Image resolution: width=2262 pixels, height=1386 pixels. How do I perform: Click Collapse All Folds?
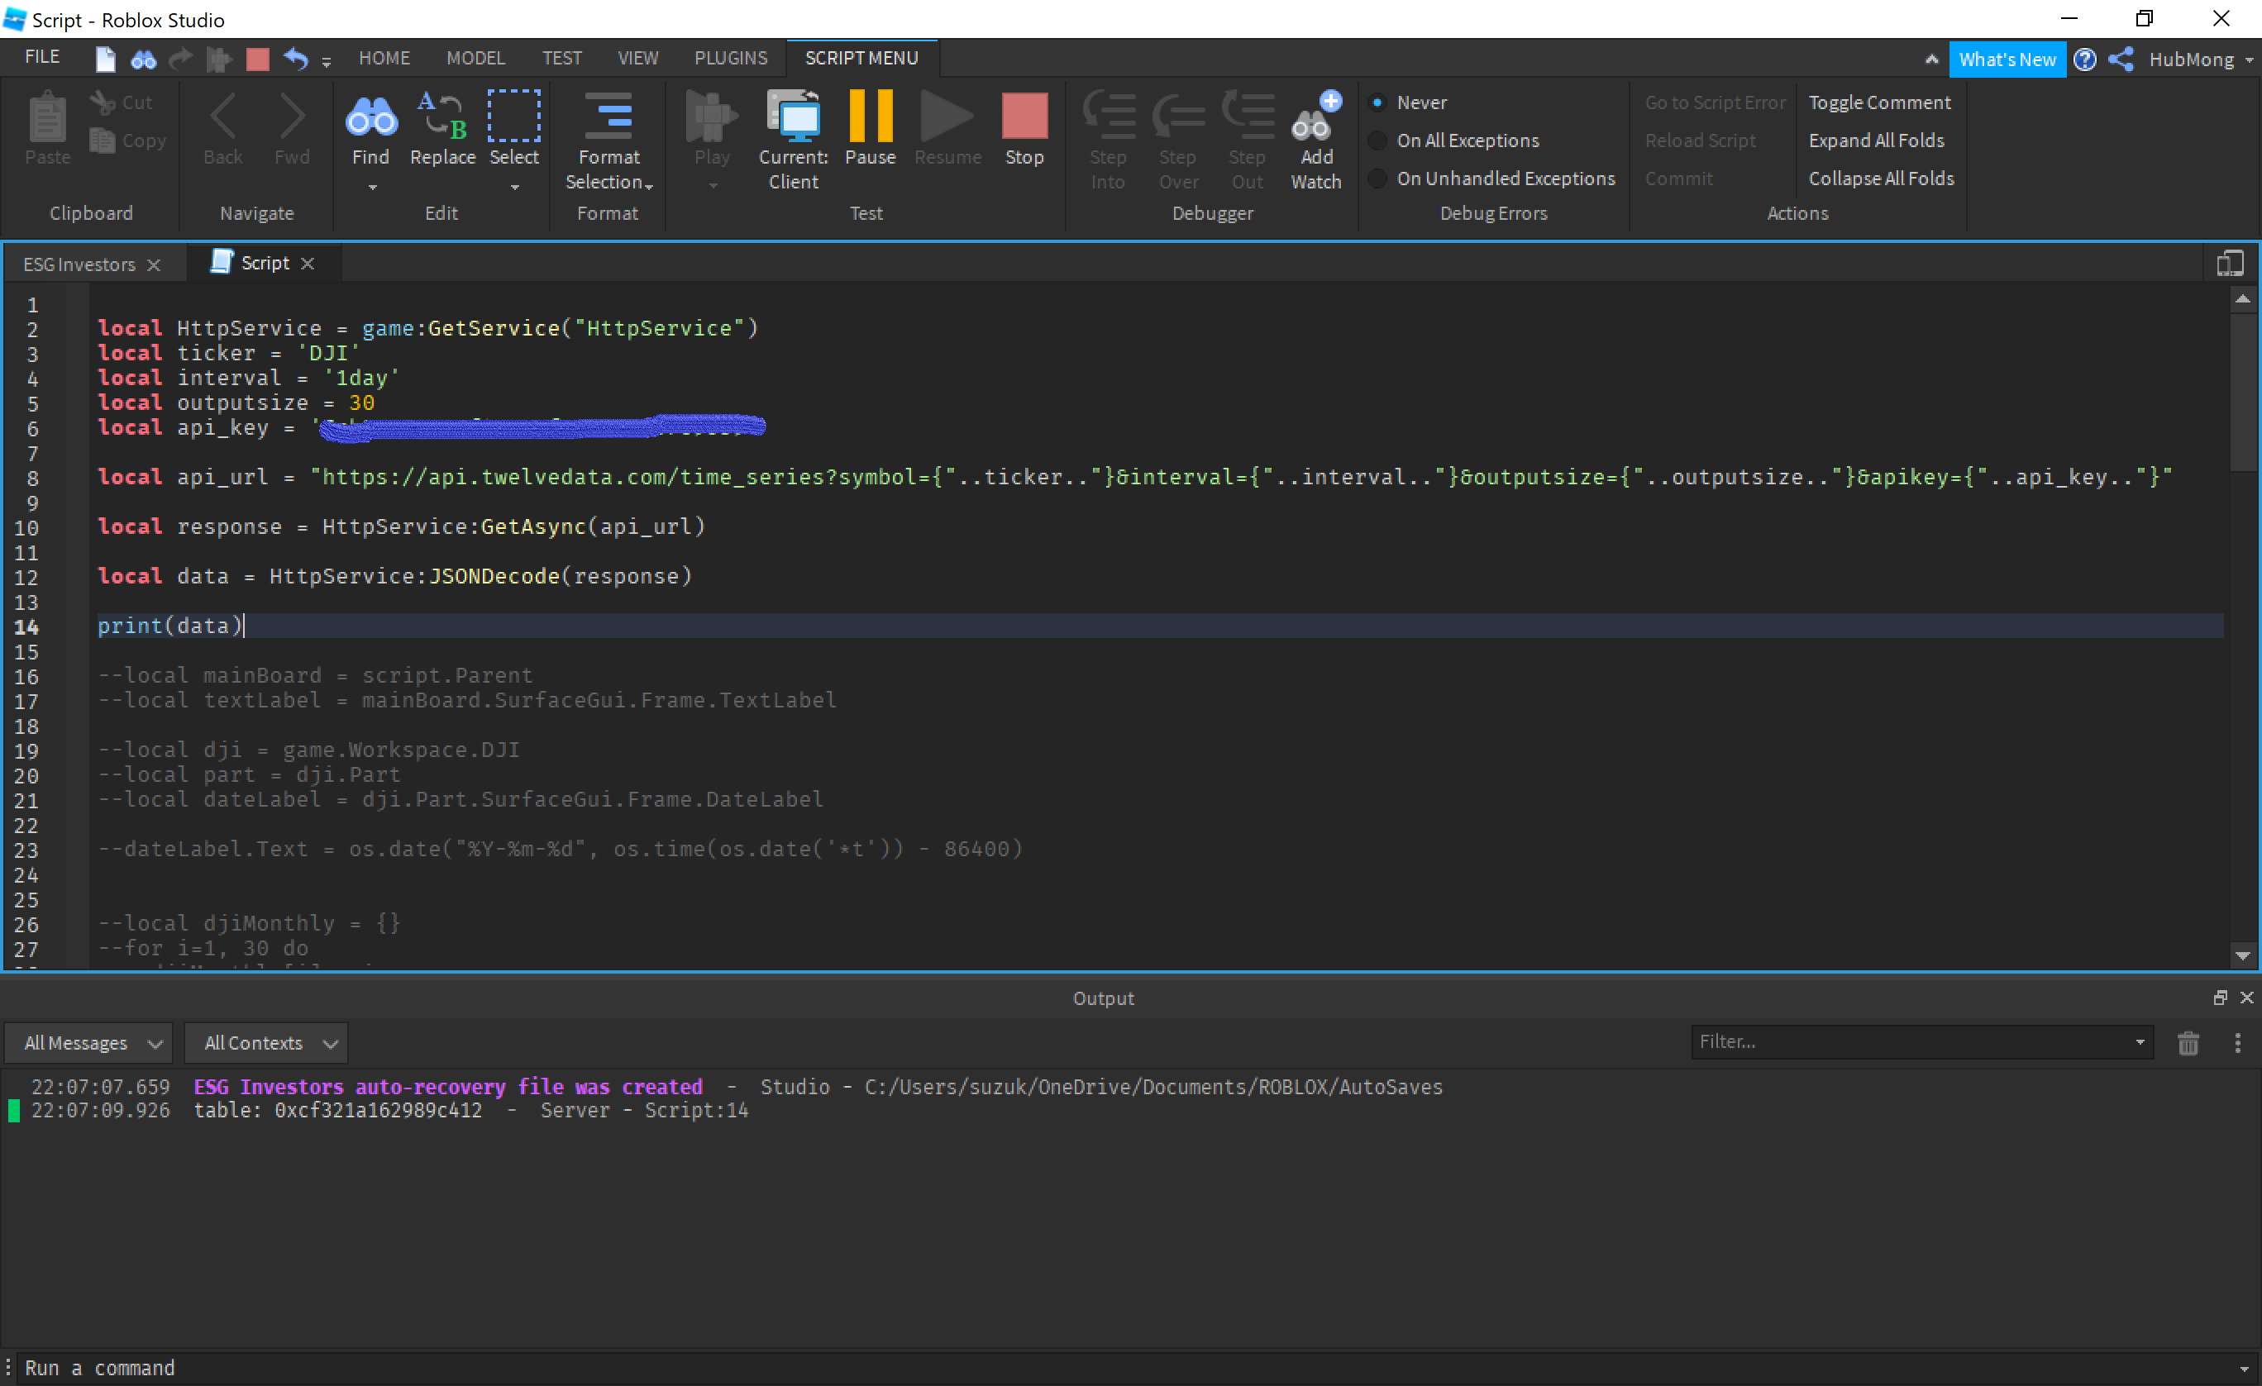(1880, 178)
